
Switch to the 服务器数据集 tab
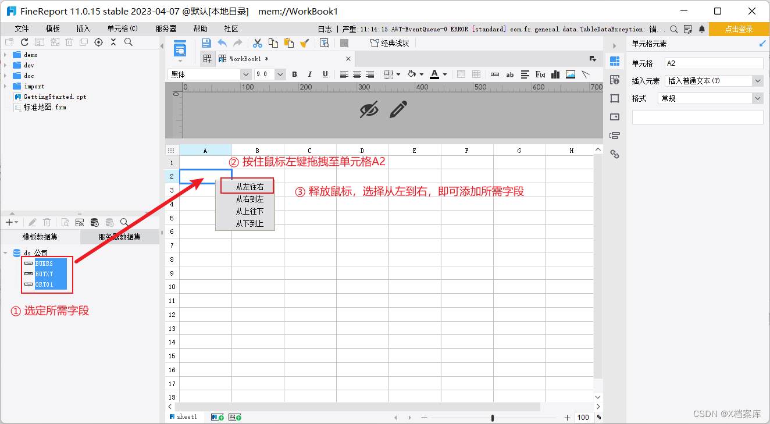120,237
